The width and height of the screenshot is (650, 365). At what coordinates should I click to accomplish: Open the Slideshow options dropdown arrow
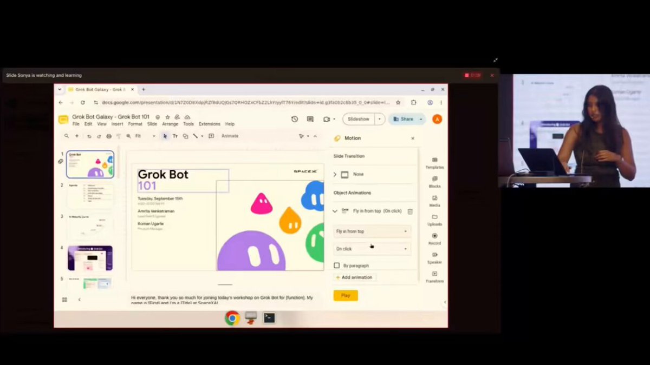click(380, 119)
